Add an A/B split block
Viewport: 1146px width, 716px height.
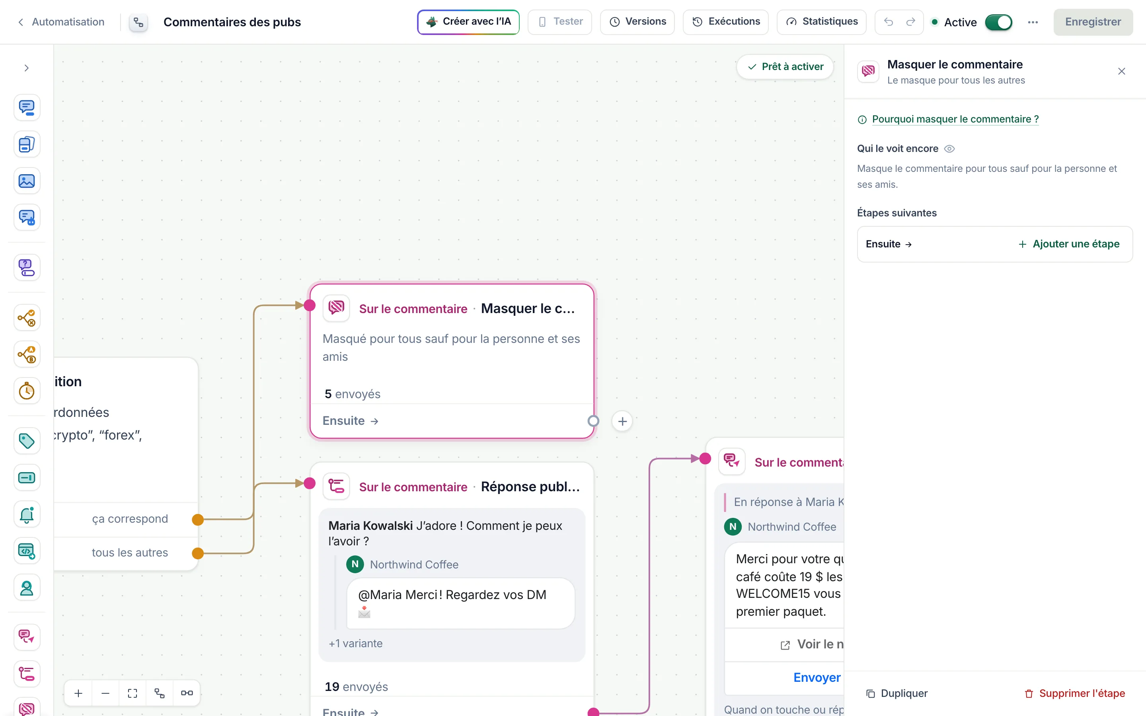pos(27,354)
